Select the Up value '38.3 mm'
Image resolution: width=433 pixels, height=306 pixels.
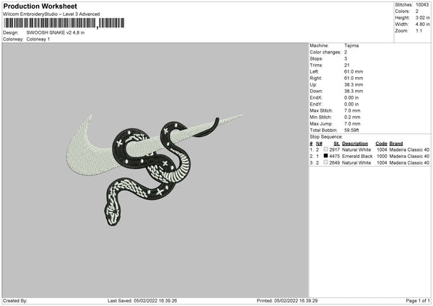(x=354, y=84)
